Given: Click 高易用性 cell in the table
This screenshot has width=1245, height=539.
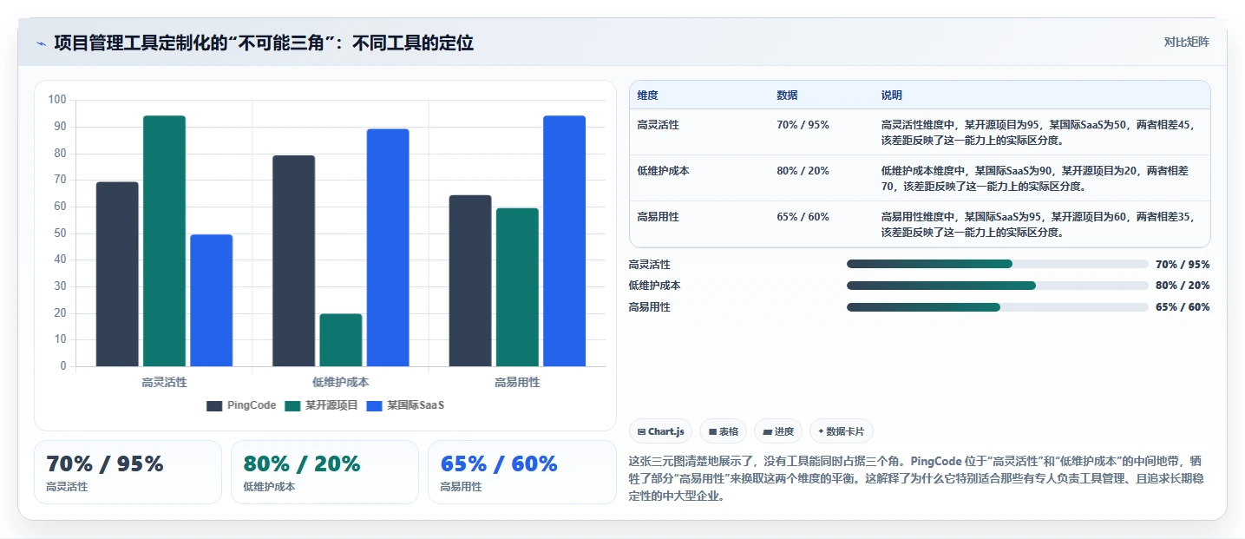Looking at the screenshot, I should tap(658, 217).
